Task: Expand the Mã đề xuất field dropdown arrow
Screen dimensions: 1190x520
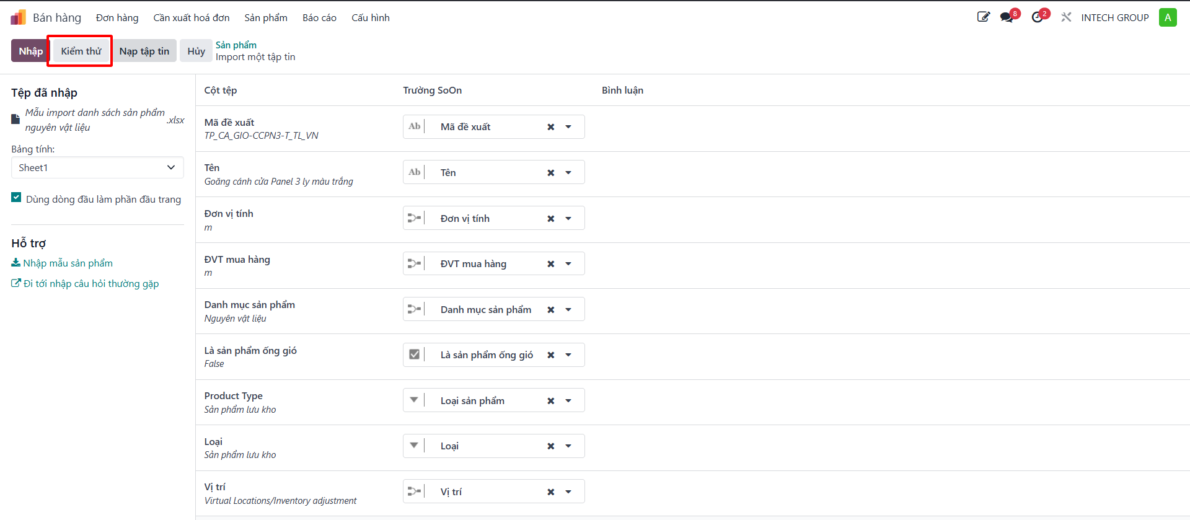Action: click(x=568, y=127)
